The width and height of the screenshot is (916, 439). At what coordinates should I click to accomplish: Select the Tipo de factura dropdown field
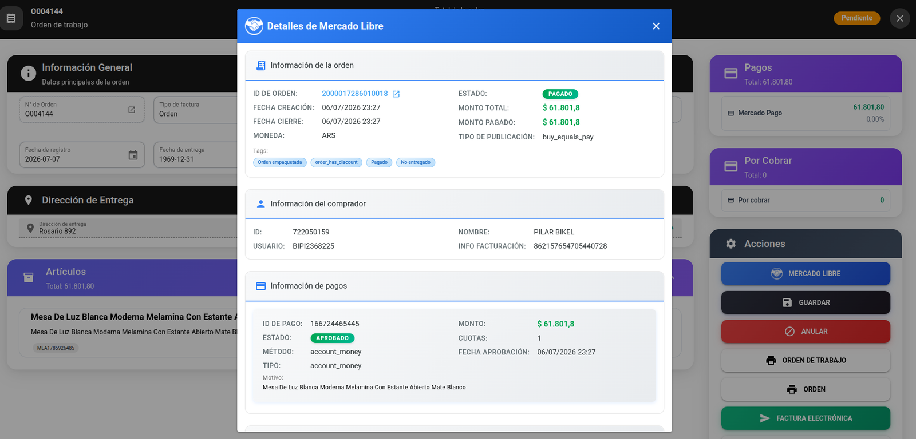(195, 109)
